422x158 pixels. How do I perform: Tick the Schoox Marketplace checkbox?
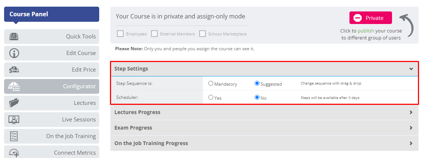[202, 34]
